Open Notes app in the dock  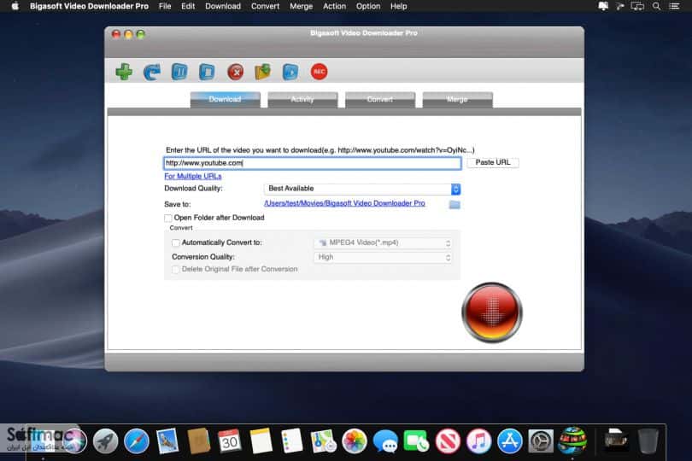[x=261, y=441]
